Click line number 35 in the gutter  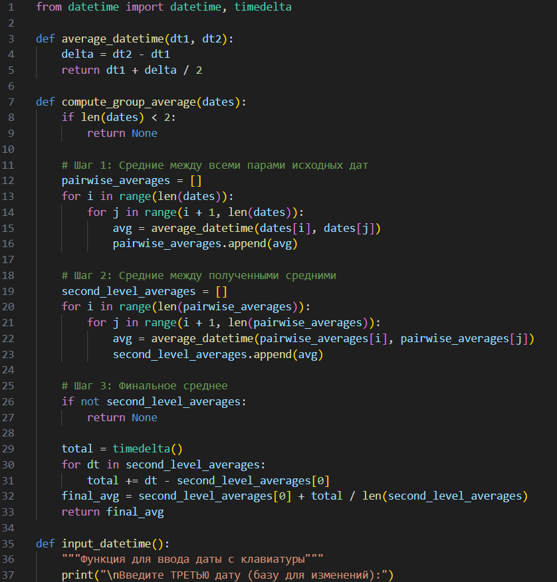(x=9, y=543)
